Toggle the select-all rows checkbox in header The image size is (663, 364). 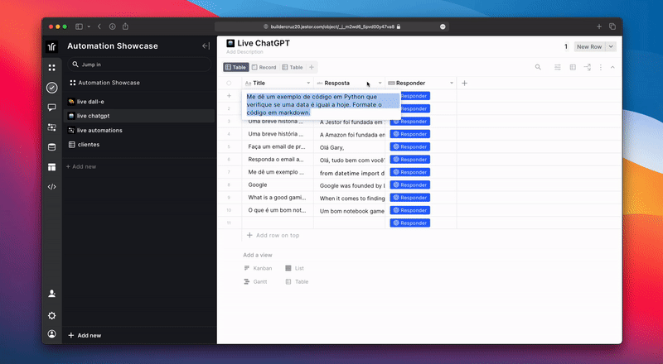pos(229,84)
